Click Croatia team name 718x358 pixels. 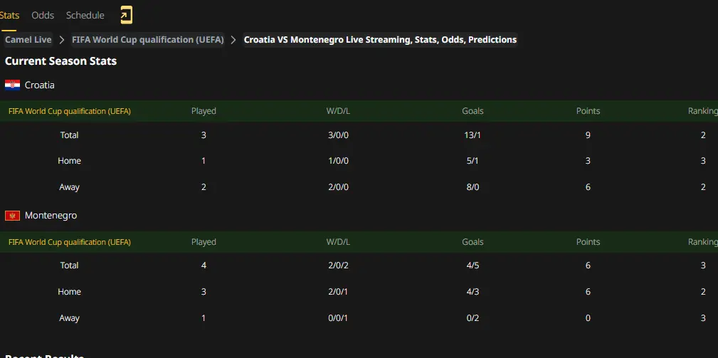click(x=39, y=85)
